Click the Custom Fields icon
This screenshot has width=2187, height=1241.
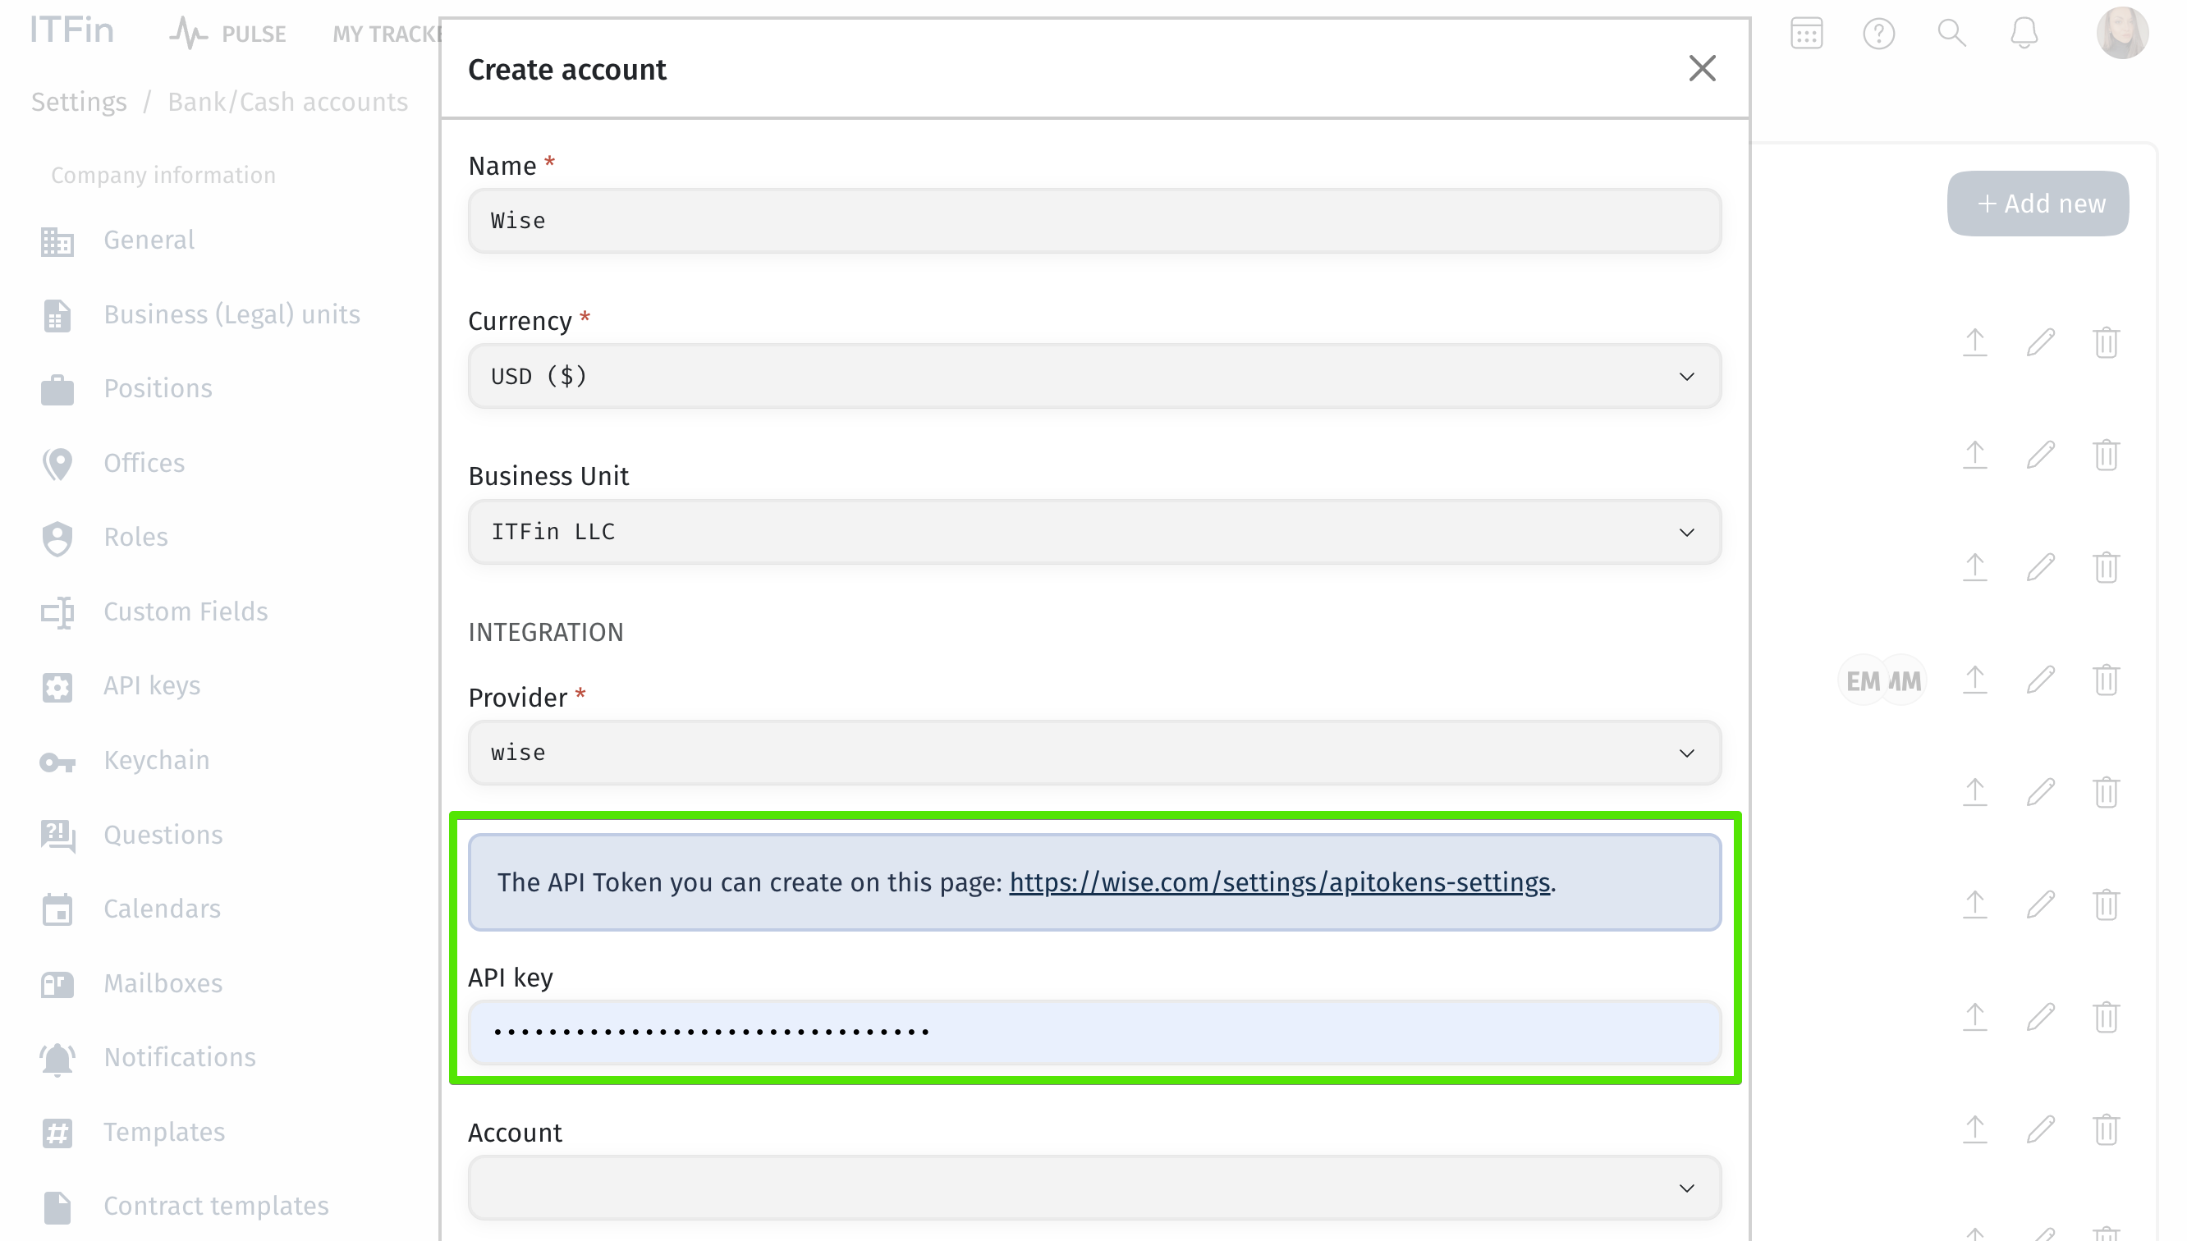pyautogui.click(x=57, y=613)
